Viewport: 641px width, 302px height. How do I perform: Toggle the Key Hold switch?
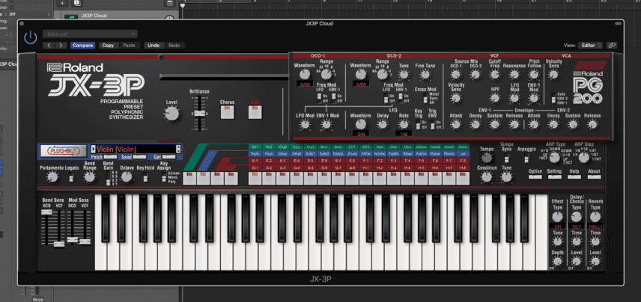click(145, 177)
